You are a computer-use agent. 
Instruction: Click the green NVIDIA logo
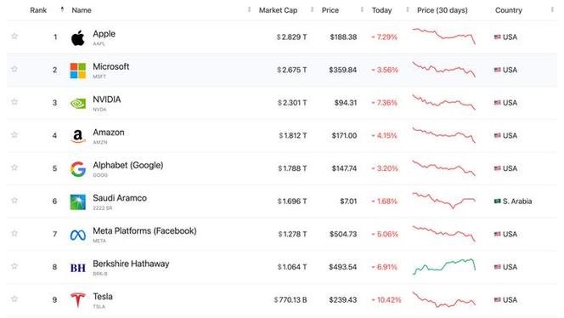(x=77, y=104)
